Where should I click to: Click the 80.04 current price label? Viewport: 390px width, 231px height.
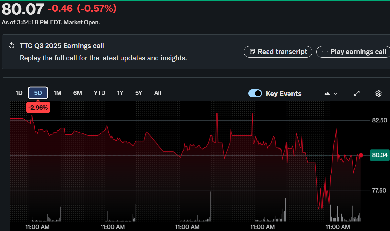point(380,155)
